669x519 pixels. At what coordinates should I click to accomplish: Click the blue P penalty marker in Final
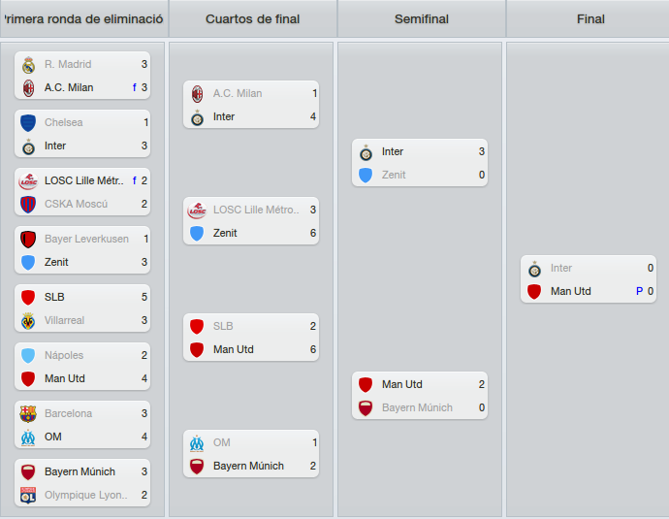click(639, 291)
